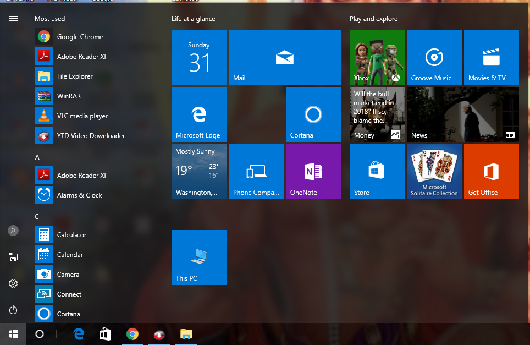The image size is (530, 345).
Task: Select the letter C section header
Action: click(x=37, y=216)
